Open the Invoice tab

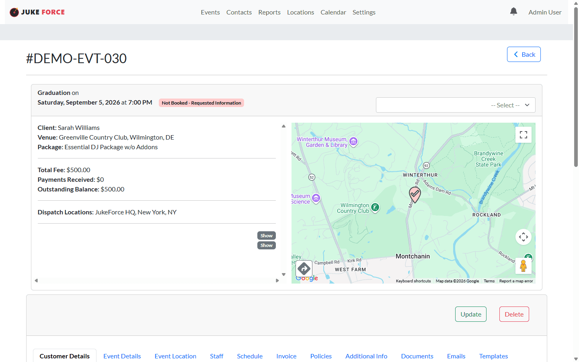tap(286, 356)
